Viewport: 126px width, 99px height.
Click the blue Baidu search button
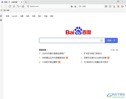pyautogui.click(x=111, y=40)
